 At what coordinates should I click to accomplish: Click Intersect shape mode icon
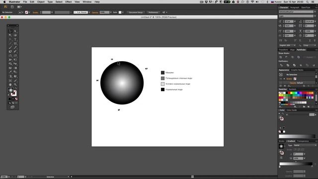point(293,57)
